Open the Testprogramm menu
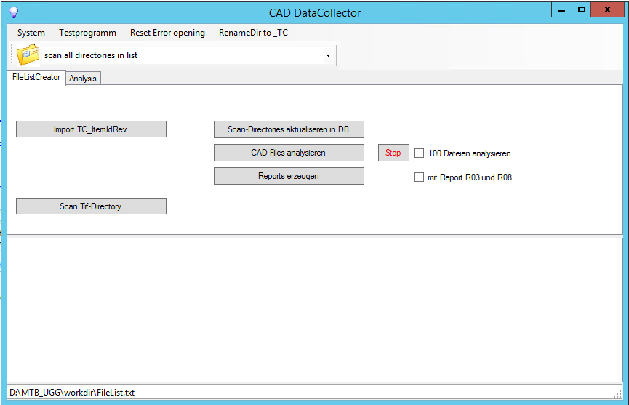Screen dimensions: 629x405 point(87,33)
